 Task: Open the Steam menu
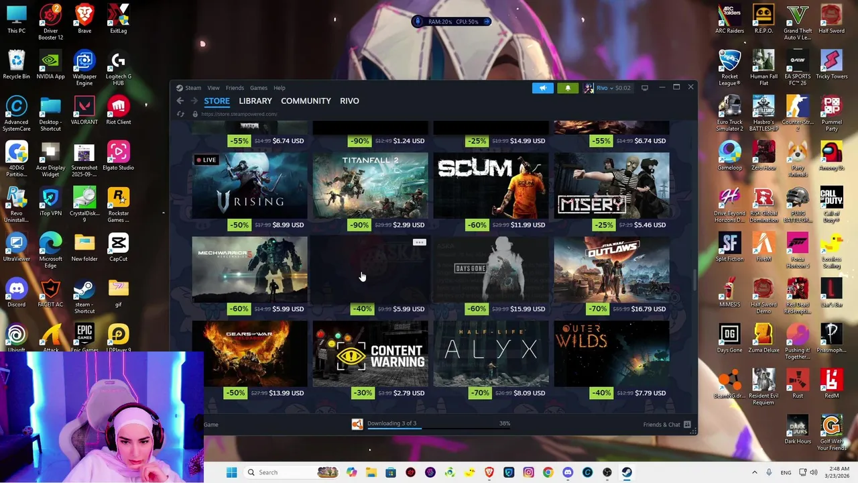point(193,88)
